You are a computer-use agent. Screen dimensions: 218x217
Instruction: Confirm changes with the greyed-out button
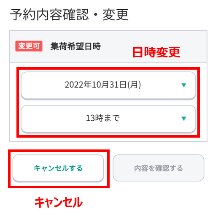(159, 168)
